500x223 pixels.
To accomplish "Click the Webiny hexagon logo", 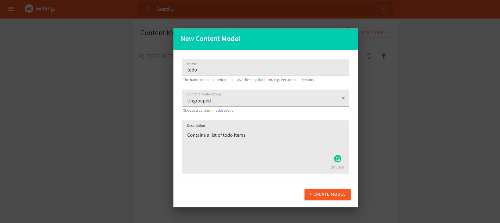I will coord(29,9).
